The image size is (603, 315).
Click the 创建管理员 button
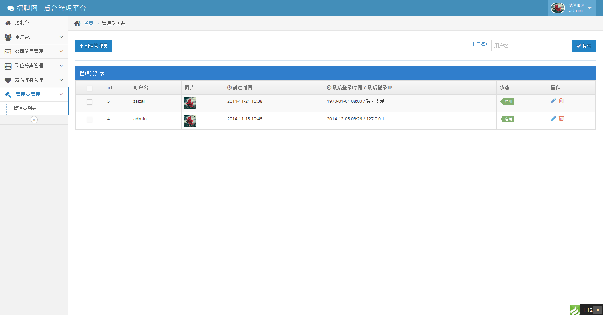click(94, 46)
